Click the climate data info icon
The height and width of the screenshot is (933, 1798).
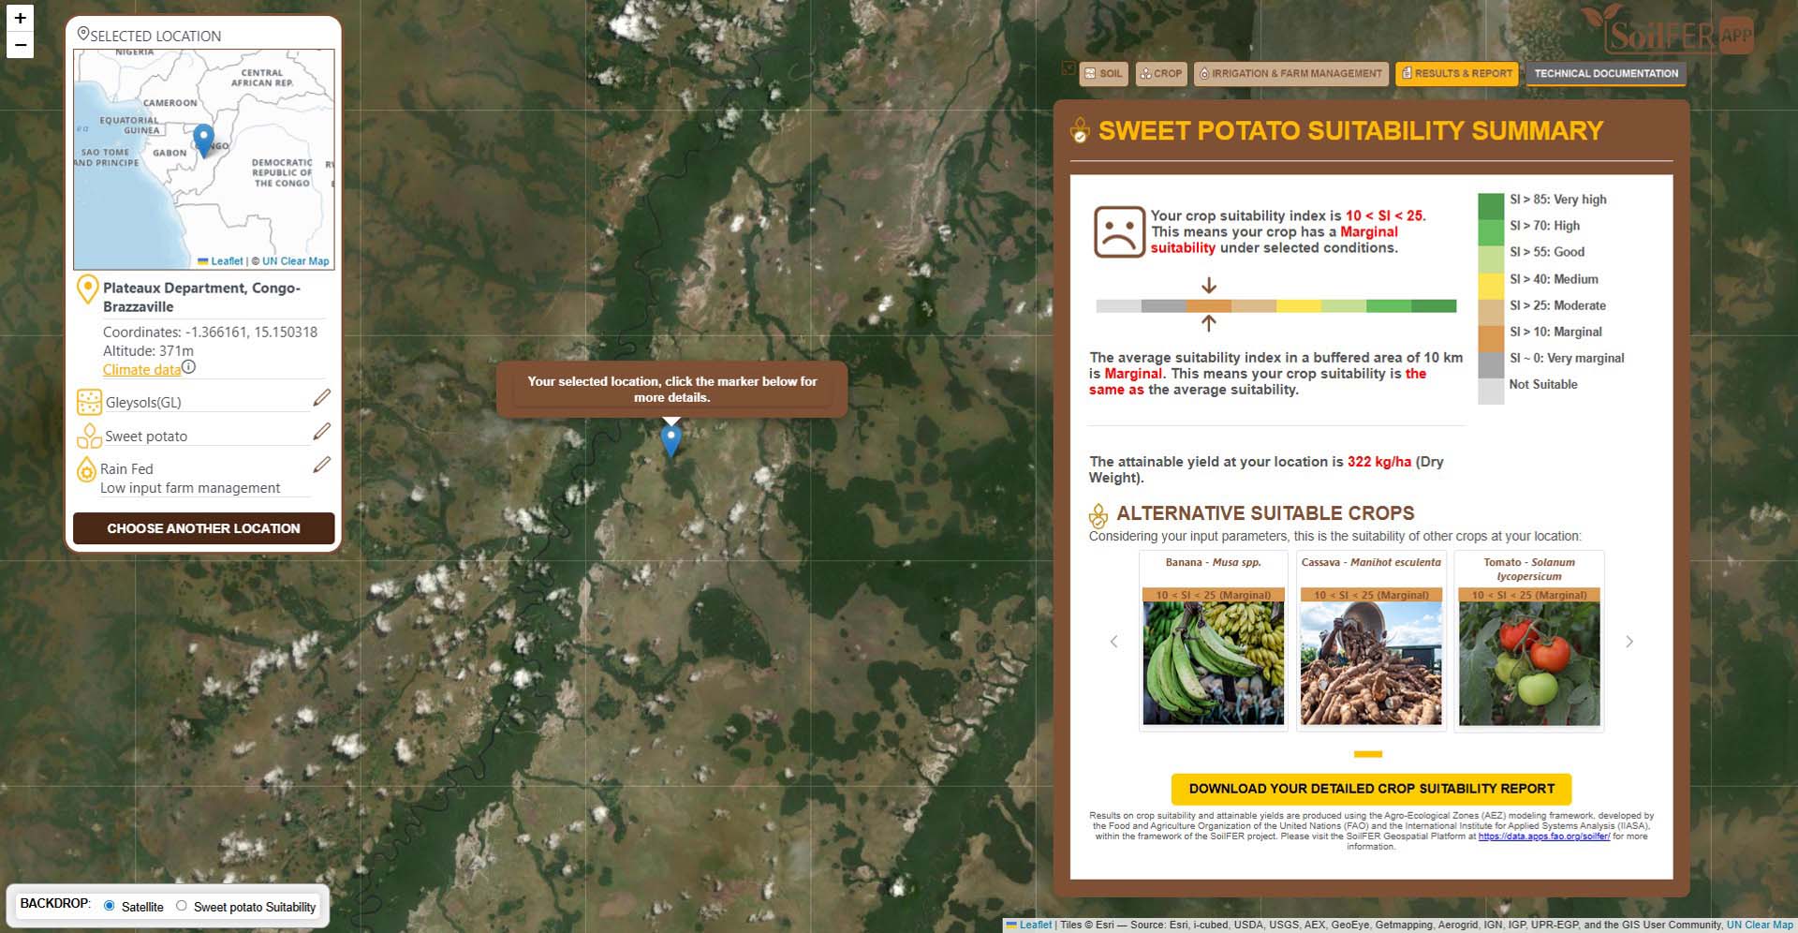pos(188,367)
